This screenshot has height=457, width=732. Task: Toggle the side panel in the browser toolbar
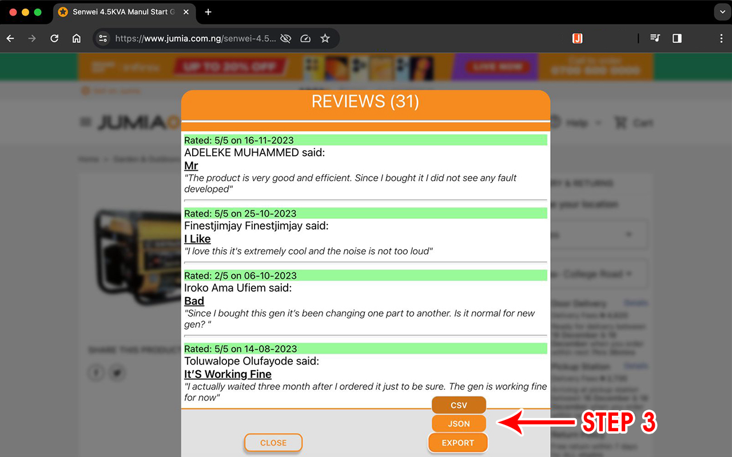point(677,38)
